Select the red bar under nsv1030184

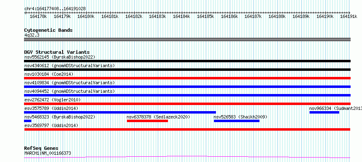click(x=187, y=78)
